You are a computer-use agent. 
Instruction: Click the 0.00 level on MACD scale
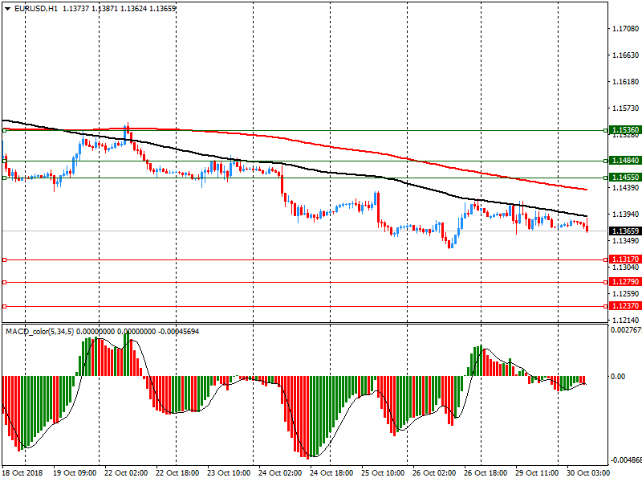[x=619, y=376]
